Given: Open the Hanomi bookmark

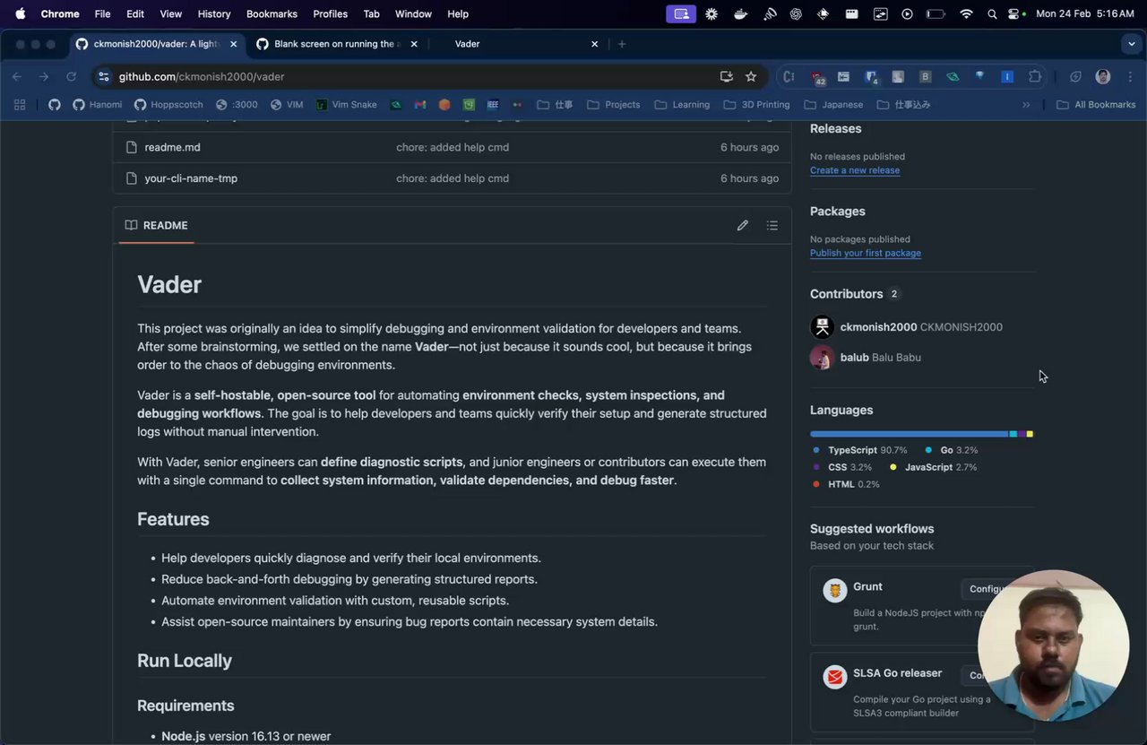Looking at the screenshot, I should 98,105.
